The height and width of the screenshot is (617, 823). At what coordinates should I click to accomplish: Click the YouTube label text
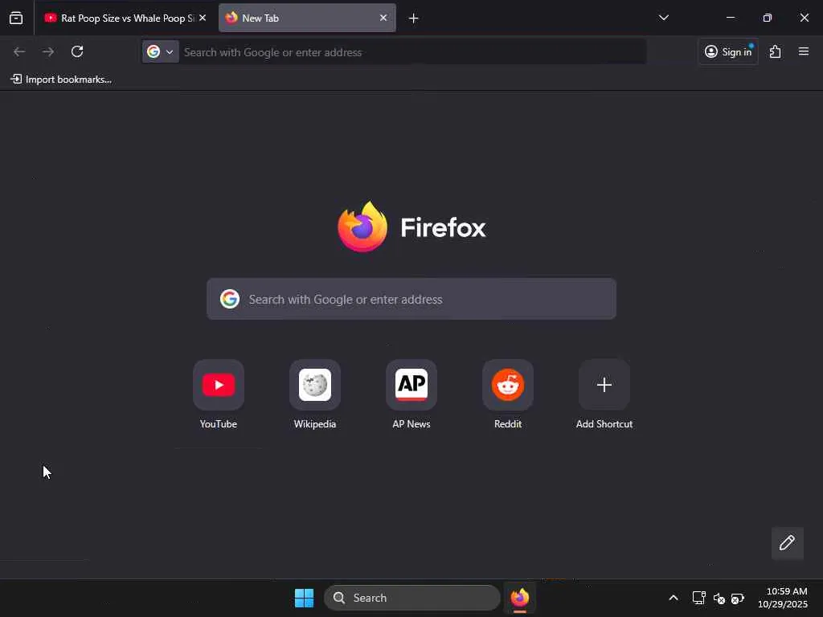pyautogui.click(x=219, y=424)
